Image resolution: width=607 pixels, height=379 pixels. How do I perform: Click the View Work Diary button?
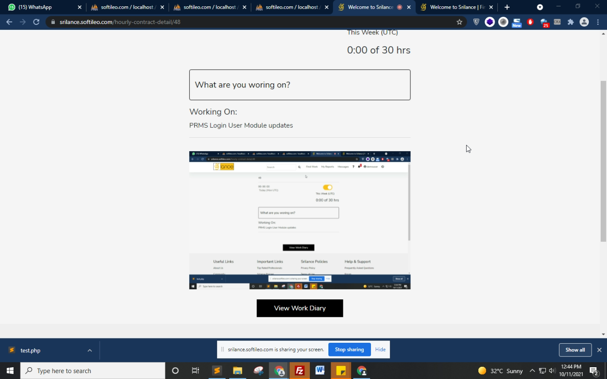coord(299,308)
